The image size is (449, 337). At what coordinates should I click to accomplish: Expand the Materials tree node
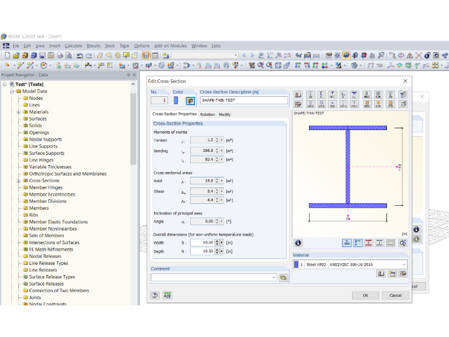(18, 112)
